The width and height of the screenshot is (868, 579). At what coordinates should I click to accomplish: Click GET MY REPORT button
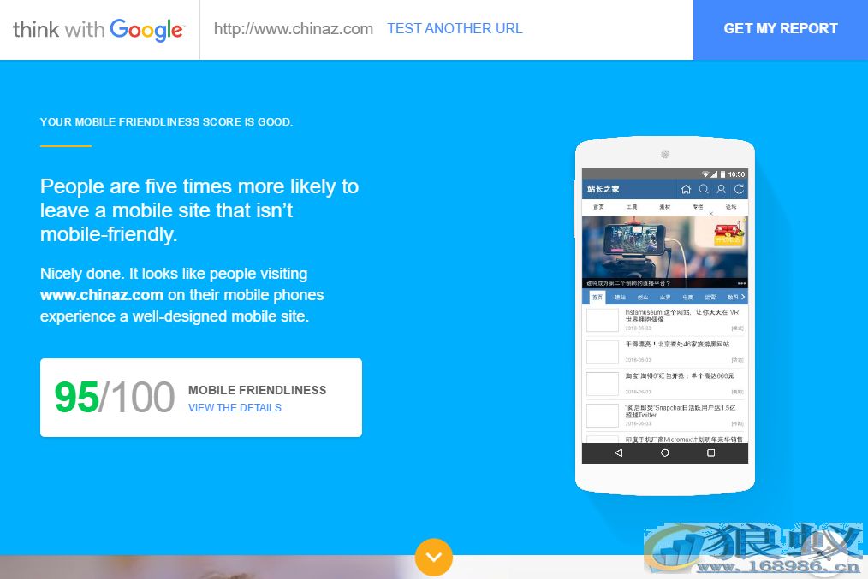[781, 29]
